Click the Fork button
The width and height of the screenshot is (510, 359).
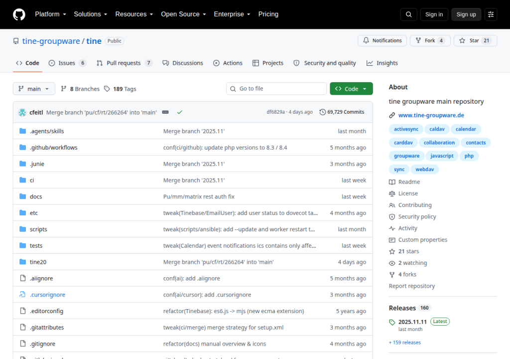pos(430,40)
